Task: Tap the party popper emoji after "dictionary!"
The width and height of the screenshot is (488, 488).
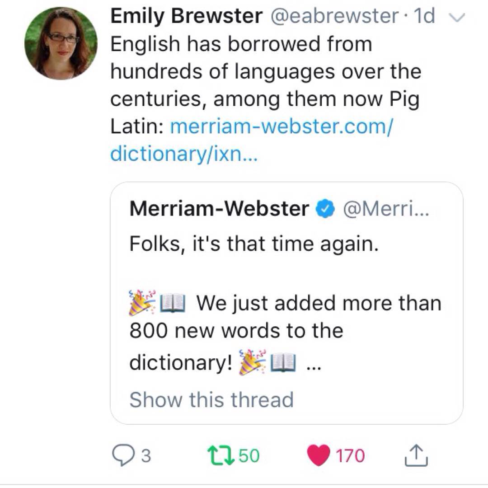Action: pyautogui.click(x=252, y=362)
